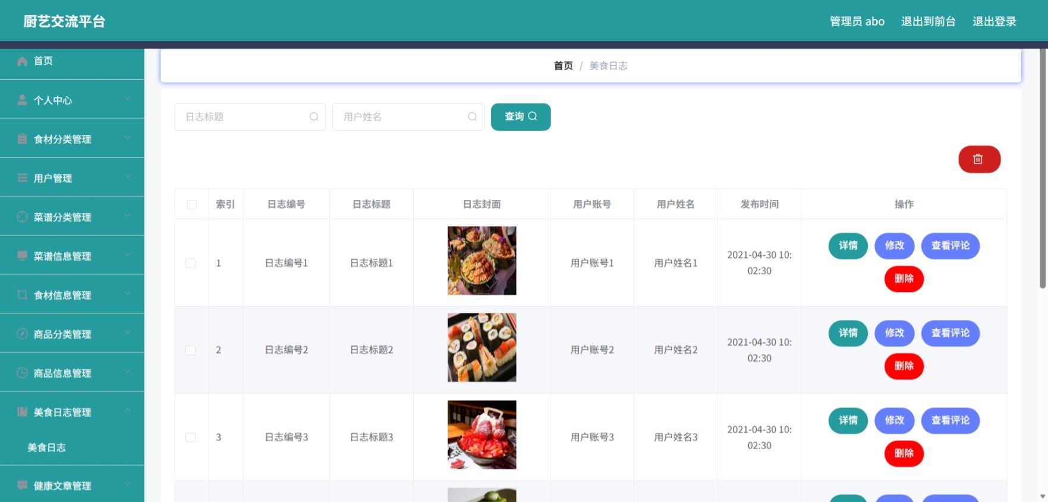Collapse the 美食日志管理 chevron
The height and width of the screenshot is (502, 1048).
[128, 411]
